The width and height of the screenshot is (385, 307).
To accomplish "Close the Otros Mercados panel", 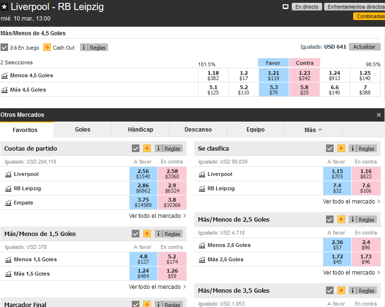I will tap(379, 115).
